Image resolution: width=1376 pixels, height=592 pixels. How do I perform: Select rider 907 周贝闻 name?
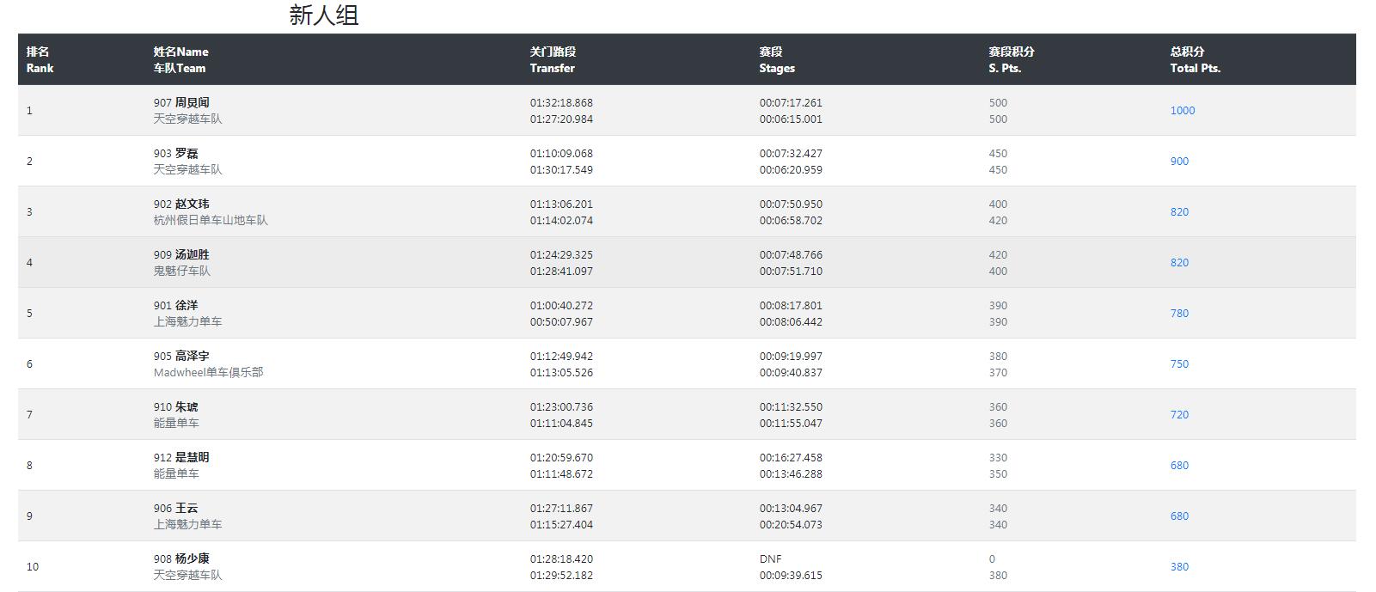[x=181, y=102]
